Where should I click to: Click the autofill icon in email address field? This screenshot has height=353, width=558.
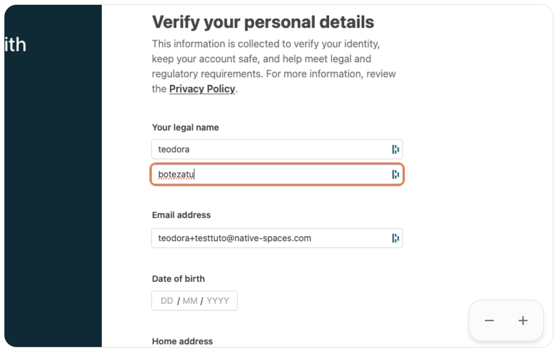click(395, 238)
